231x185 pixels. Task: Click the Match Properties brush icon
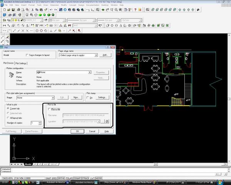(46, 10)
